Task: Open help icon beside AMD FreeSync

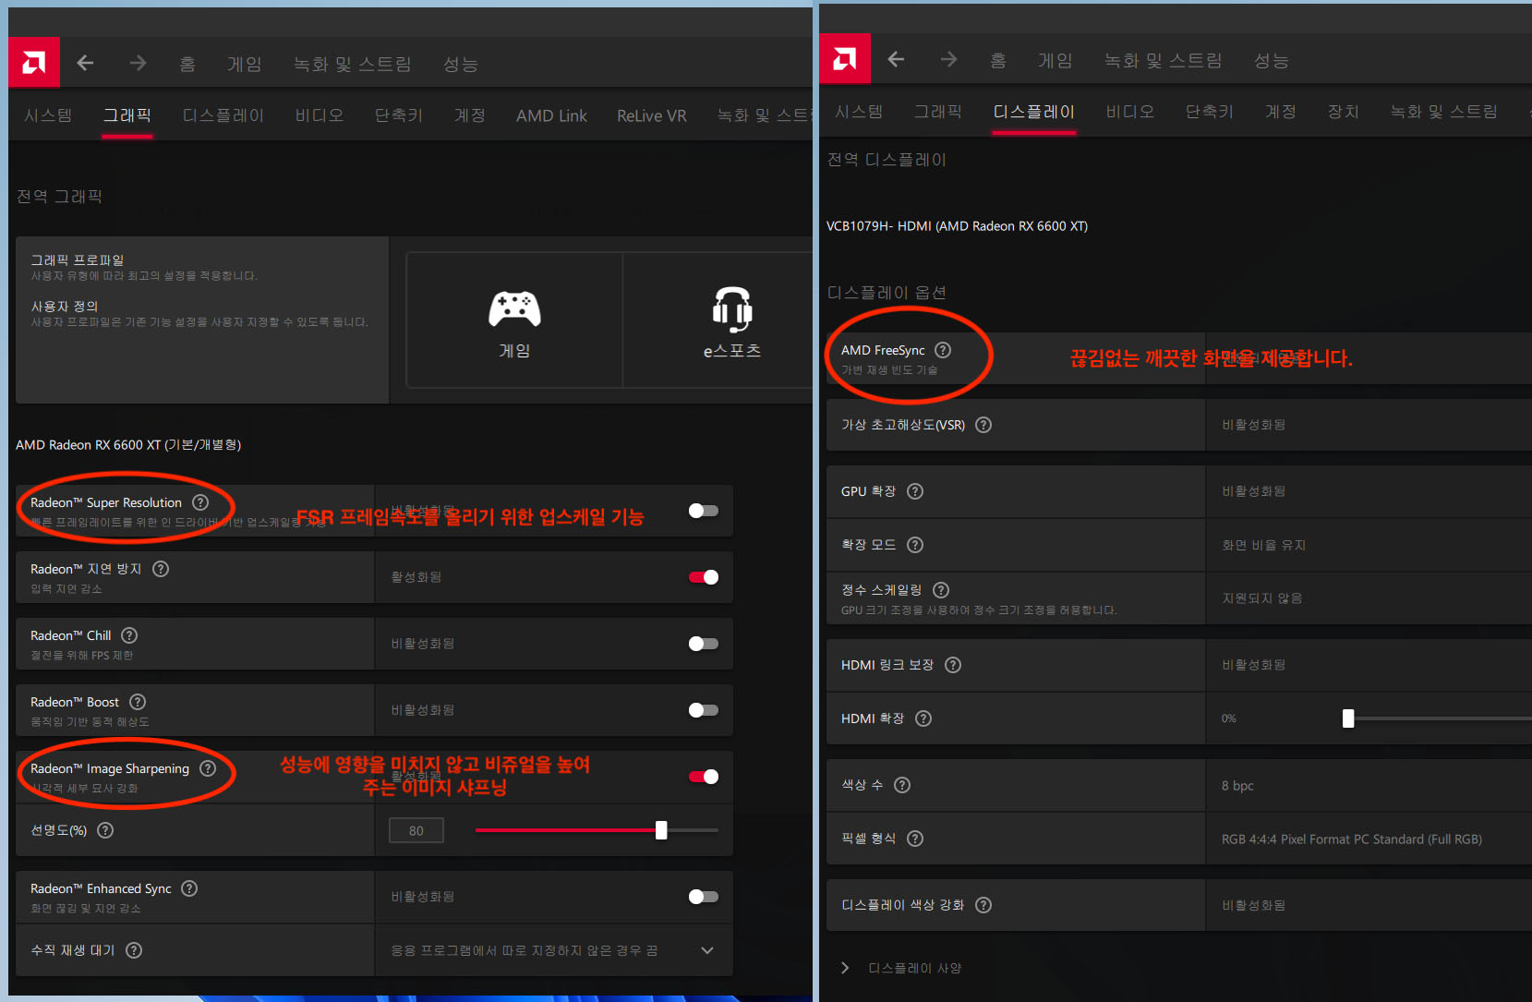Action: tap(943, 350)
